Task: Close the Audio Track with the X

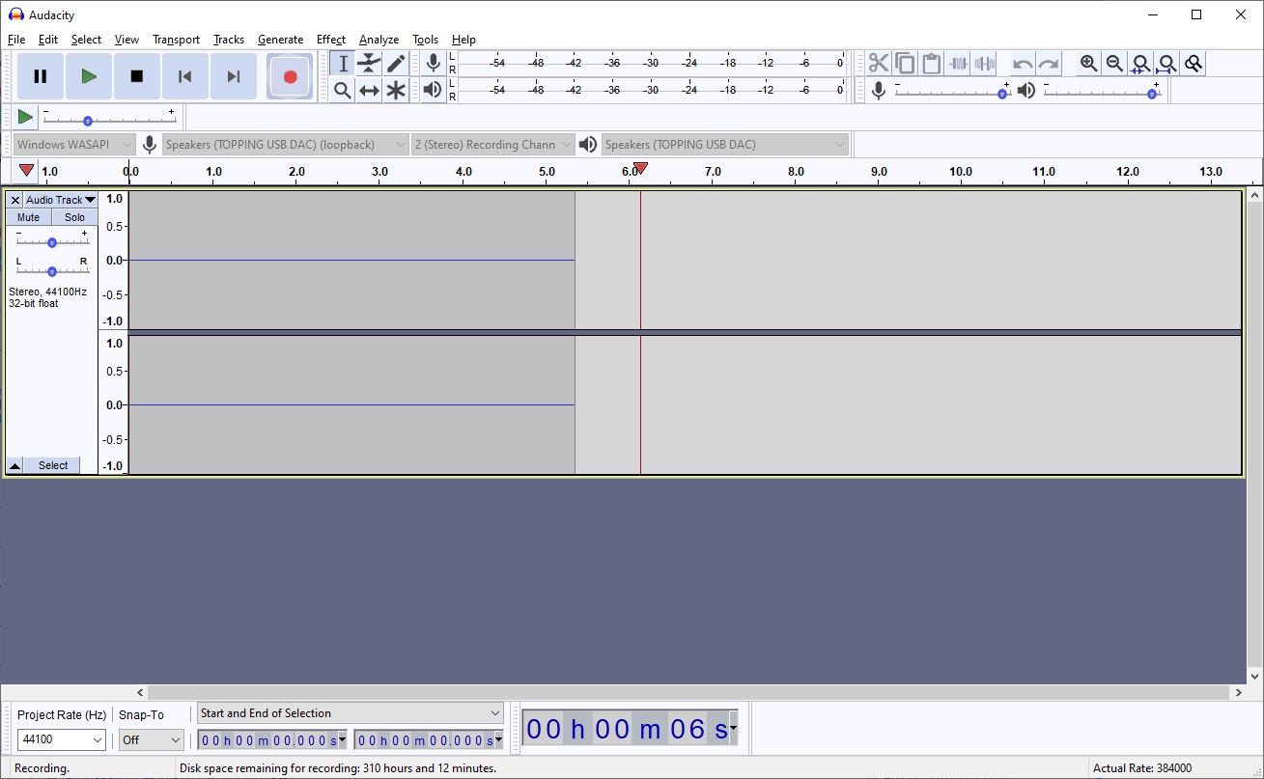Action: pyautogui.click(x=14, y=200)
